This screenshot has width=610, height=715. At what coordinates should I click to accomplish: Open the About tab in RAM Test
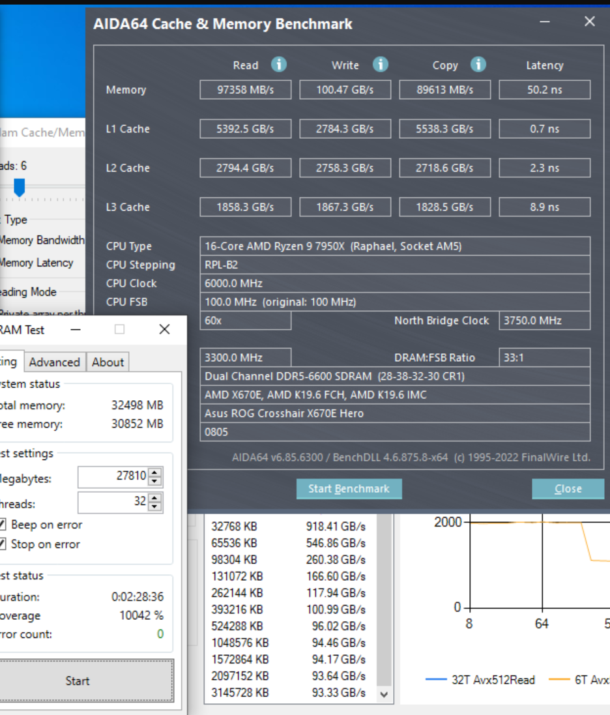coord(108,362)
